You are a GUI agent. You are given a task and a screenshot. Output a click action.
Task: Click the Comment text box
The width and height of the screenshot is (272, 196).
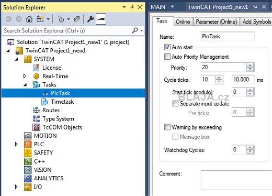pyautogui.click(x=236, y=180)
